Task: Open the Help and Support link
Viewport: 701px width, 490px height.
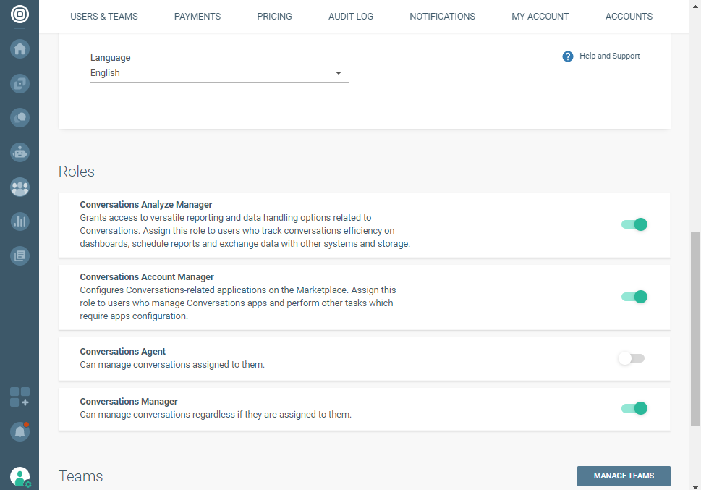Action: [x=609, y=56]
